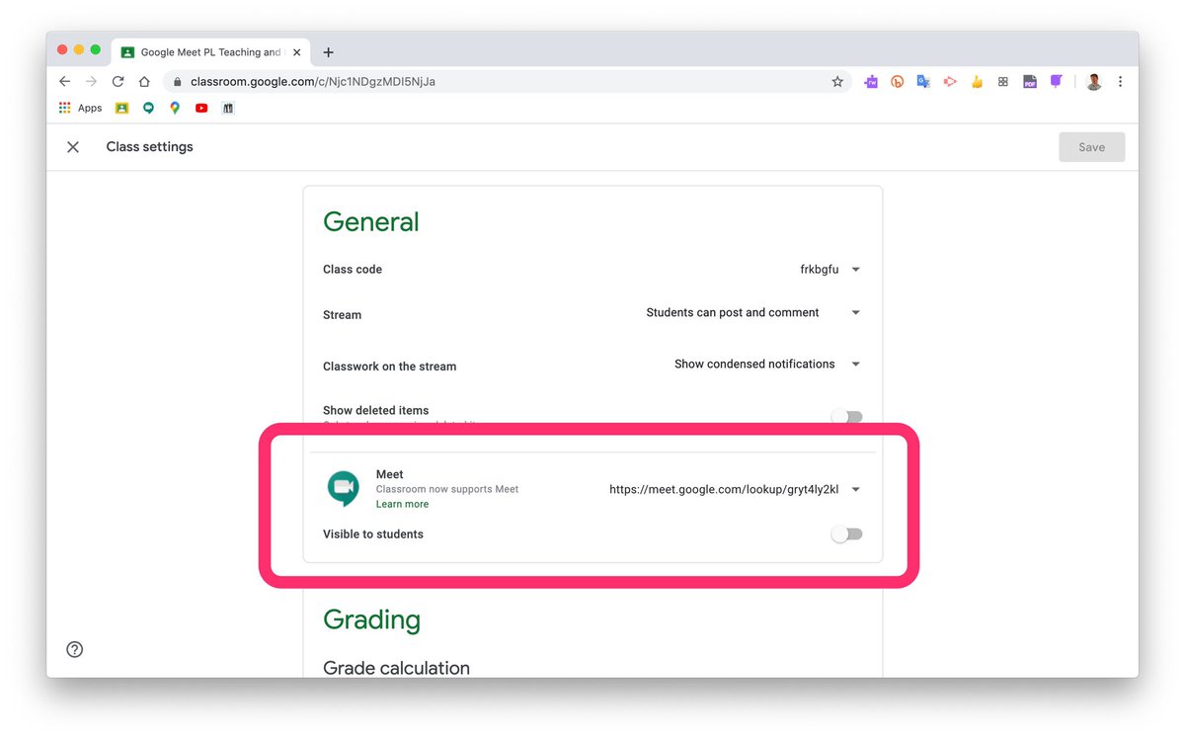Open the Apps bookmarks shortcut
The width and height of the screenshot is (1185, 739).
click(80, 108)
